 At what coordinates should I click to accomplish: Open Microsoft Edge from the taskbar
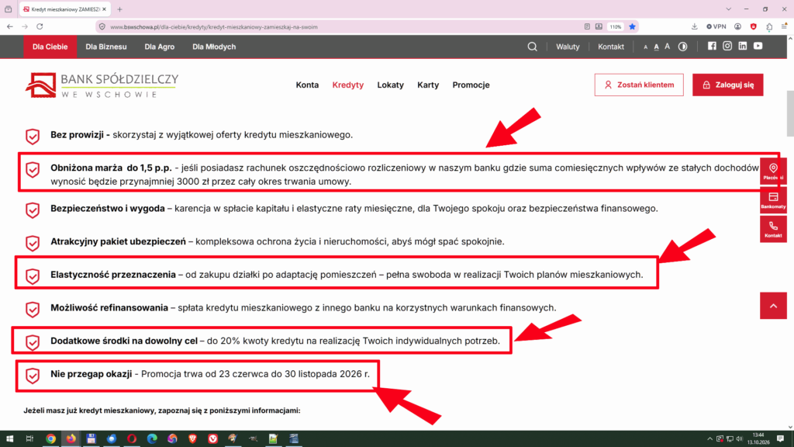[x=152, y=438]
